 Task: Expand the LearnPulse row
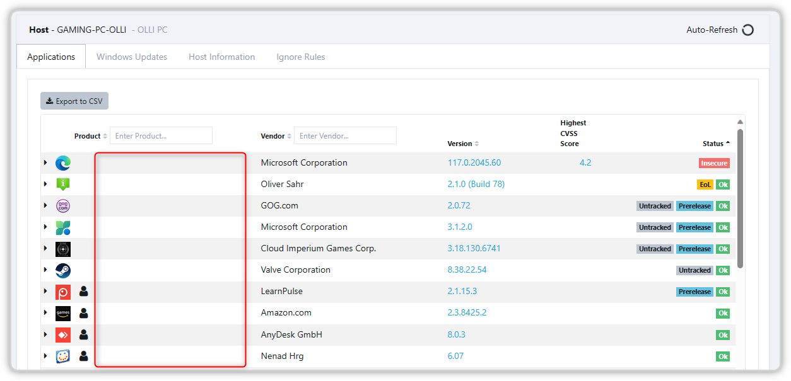[45, 292]
